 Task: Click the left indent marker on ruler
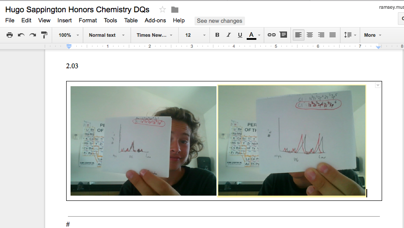pos(69,46)
